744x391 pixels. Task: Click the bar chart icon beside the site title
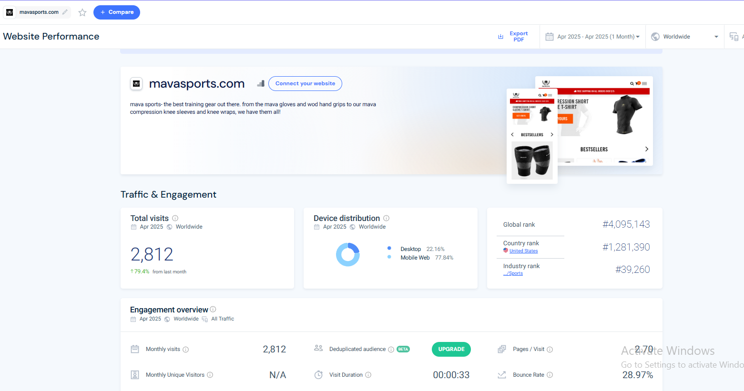261,83
